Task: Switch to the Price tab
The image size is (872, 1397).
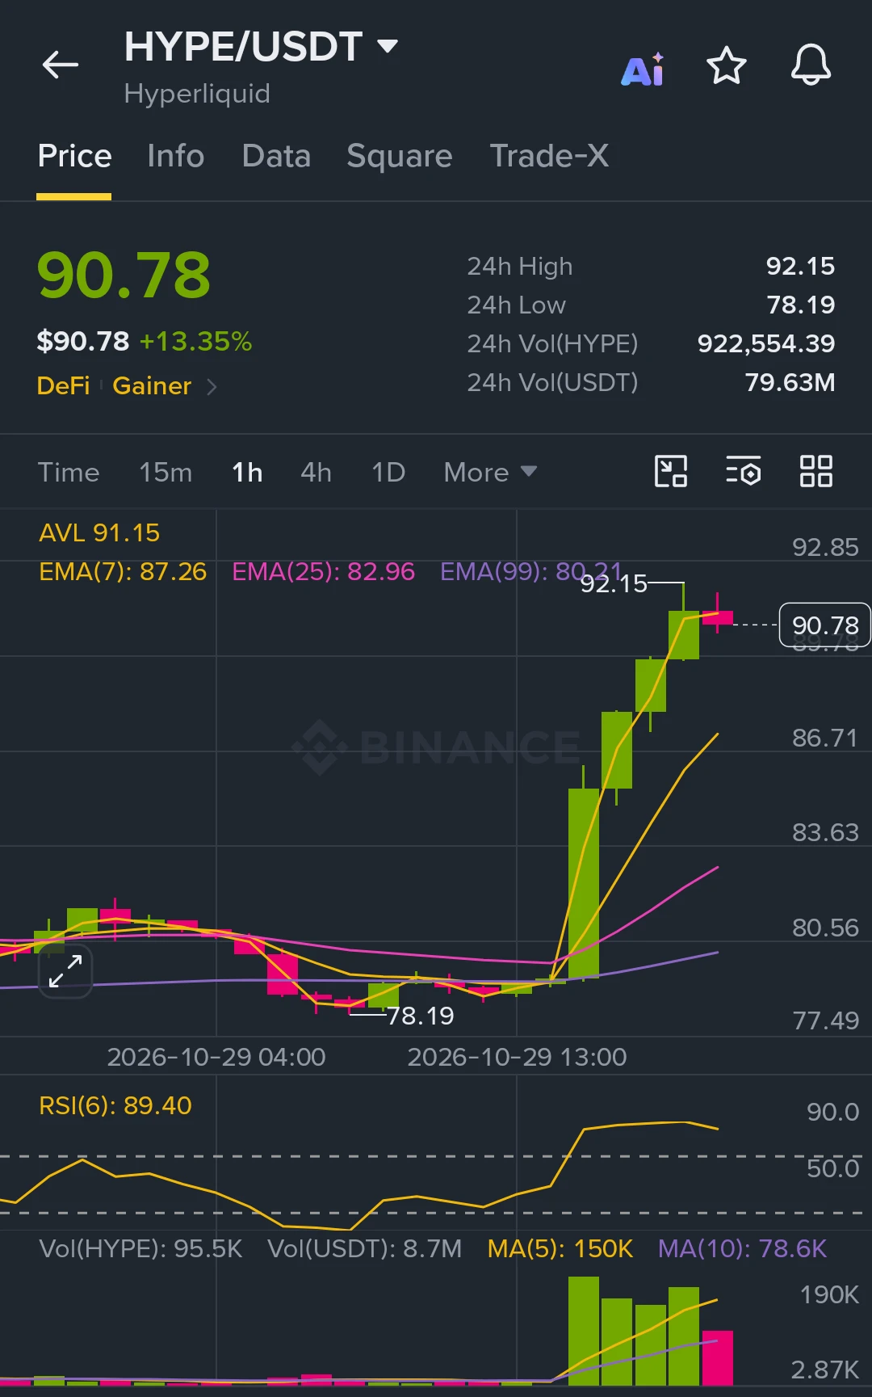Action: [74, 156]
